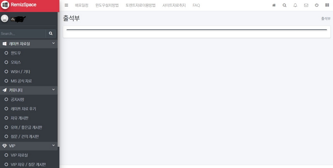
Task: Go to the home icon in top bar
Action: pos(274,5)
